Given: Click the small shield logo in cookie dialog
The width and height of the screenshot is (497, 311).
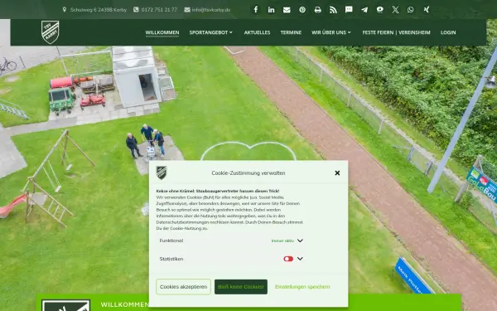Looking at the screenshot, I should (x=162, y=173).
